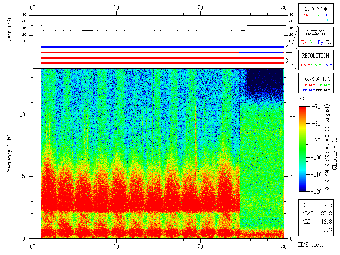Click the black 500 kHz translation label

[x=323, y=90]
